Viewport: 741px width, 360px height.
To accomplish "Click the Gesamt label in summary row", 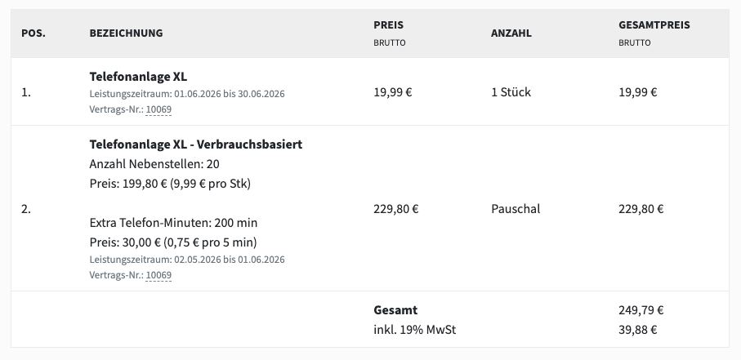I will coord(395,310).
